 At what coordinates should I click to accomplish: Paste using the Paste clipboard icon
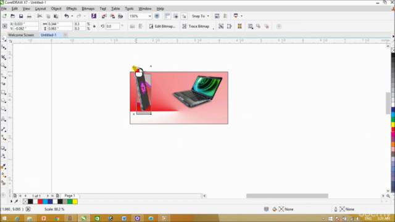(x=56, y=16)
